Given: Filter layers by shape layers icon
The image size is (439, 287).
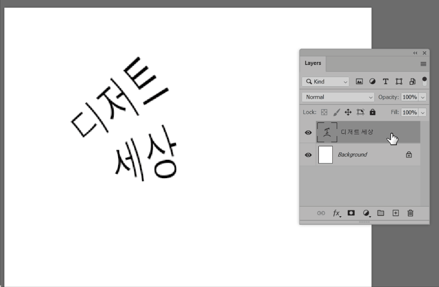Looking at the screenshot, I should [399, 82].
